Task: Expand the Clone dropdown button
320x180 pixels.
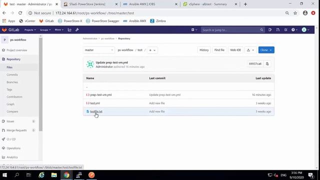Action: 266,50
